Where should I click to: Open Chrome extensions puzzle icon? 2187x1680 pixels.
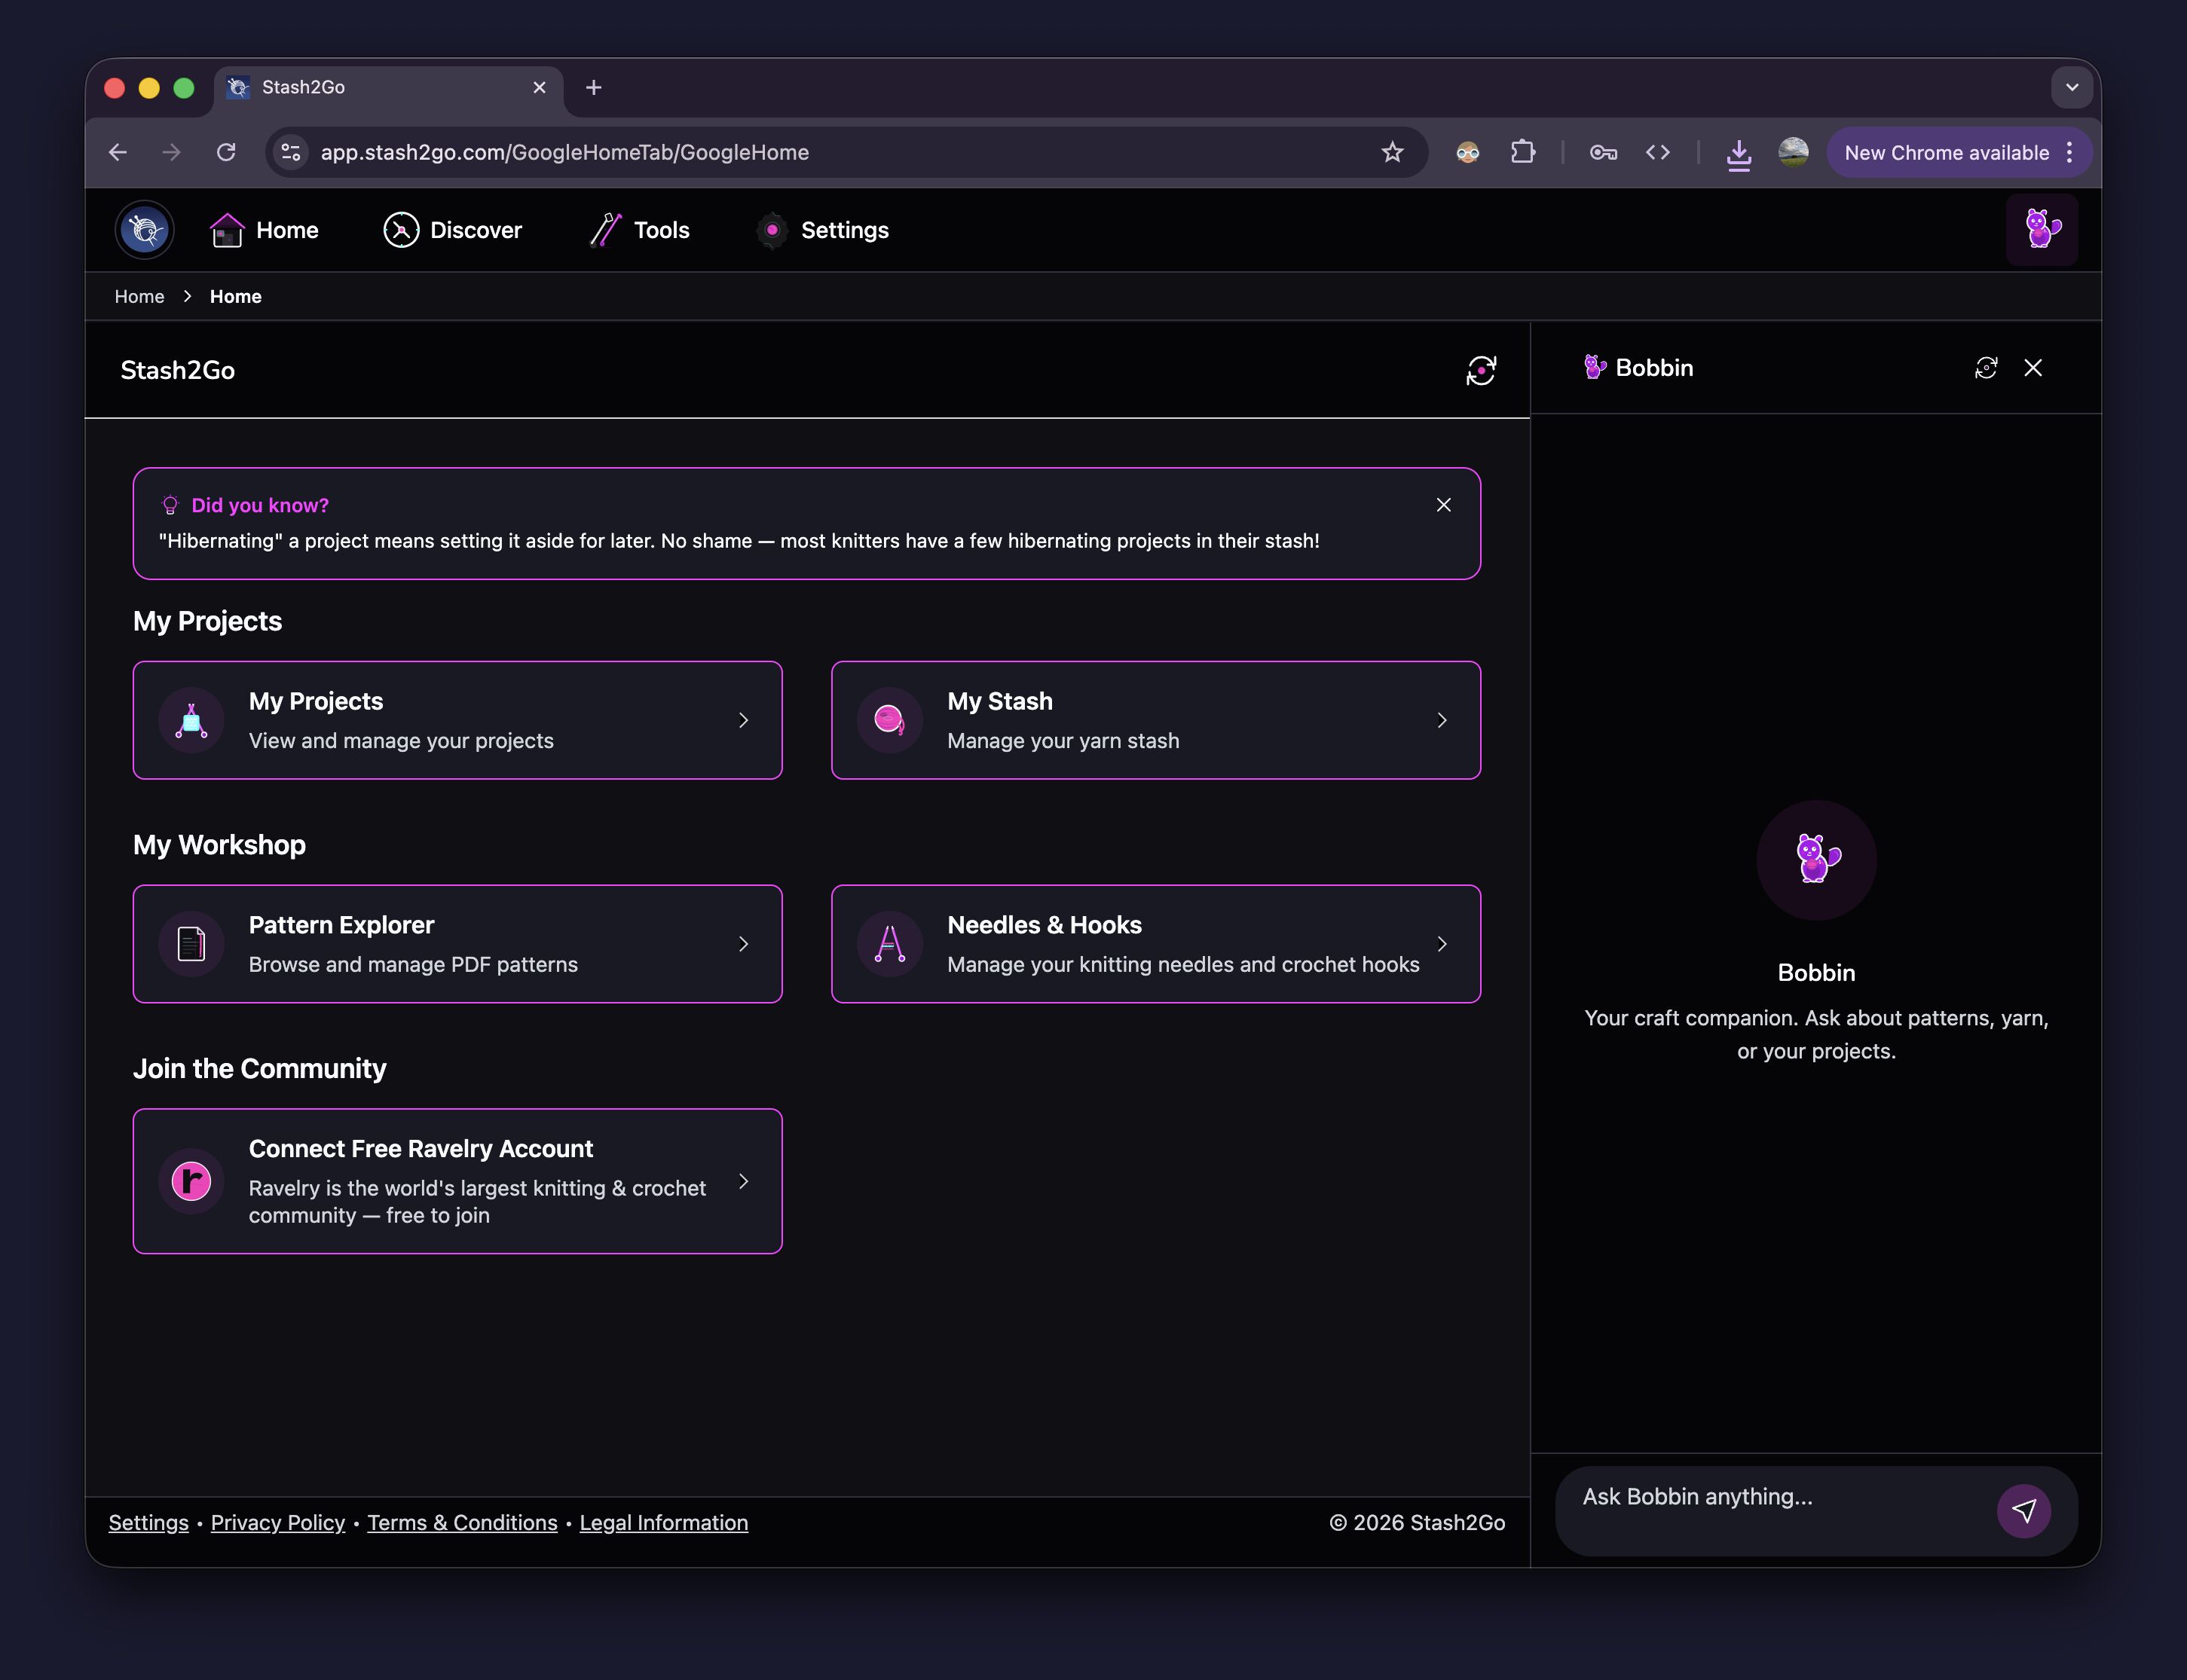[1523, 152]
